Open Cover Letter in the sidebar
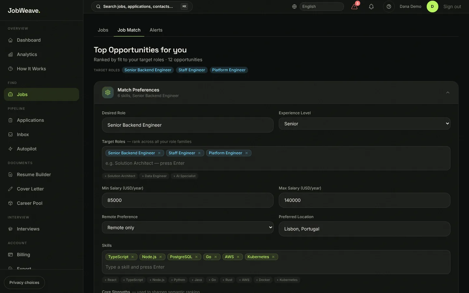This screenshot has width=469, height=293. [x=41, y=189]
